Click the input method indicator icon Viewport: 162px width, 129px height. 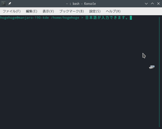click(x=152, y=67)
